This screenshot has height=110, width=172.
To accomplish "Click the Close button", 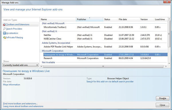I will pyautogui.click(x=162, y=105).
